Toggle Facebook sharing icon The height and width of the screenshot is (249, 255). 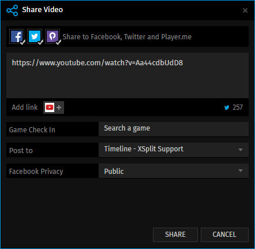coord(17,36)
